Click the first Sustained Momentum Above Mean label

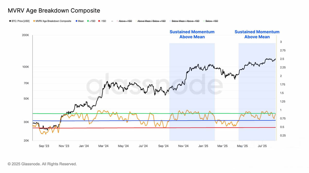192,34
